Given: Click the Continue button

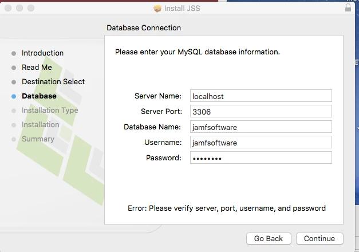Looking at the screenshot, I should [319, 238].
